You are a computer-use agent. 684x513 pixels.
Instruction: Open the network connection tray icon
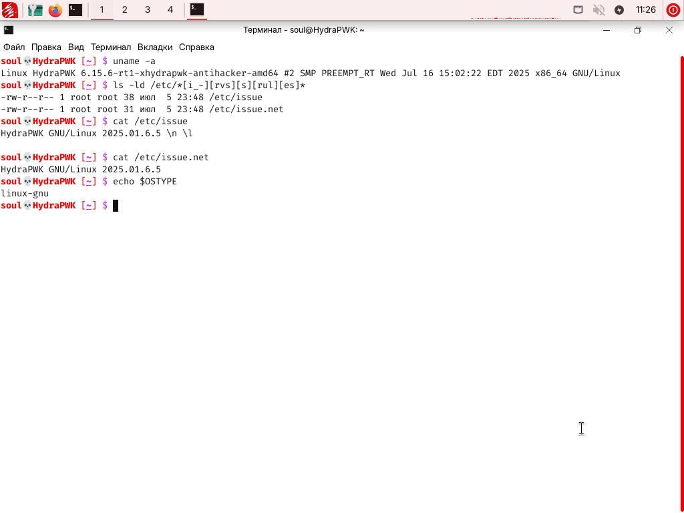578,9
